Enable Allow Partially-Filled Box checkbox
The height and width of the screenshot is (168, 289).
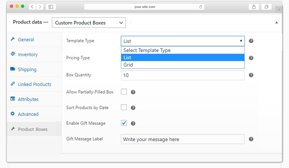click(x=124, y=92)
